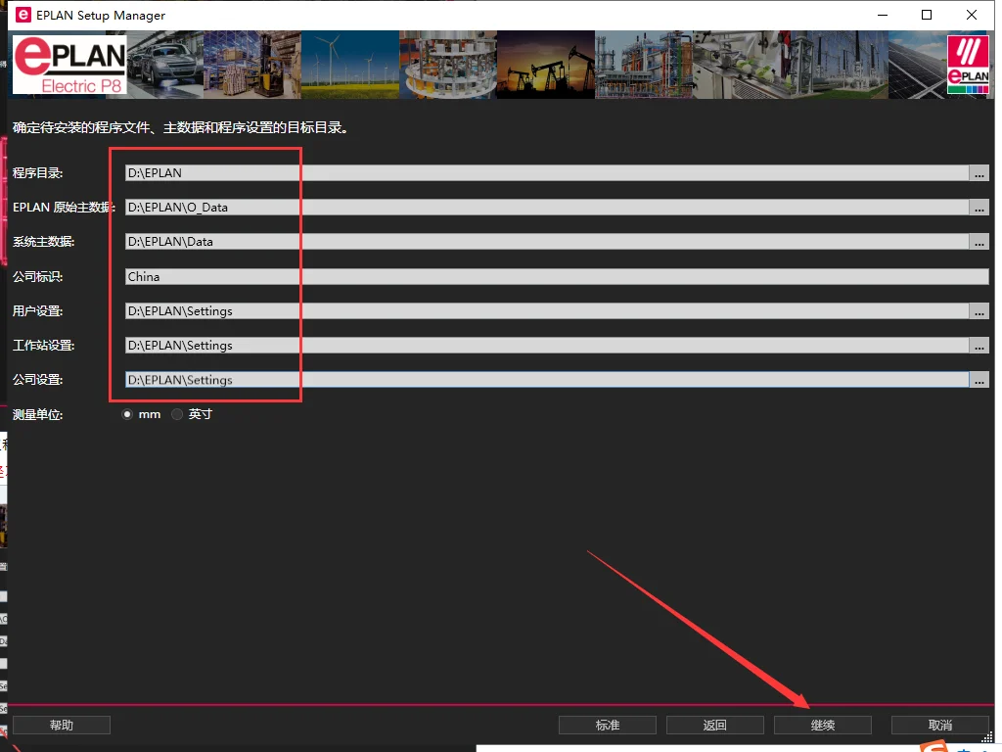Browse for the 公司设置 folder
The image size is (1002, 752).
pyautogui.click(x=979, y=380)
